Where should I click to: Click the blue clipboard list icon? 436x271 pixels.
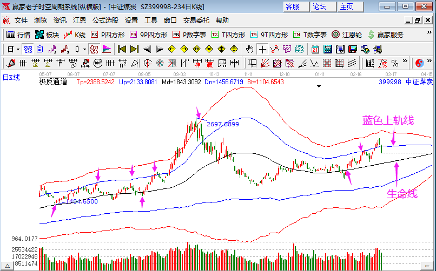pyautogui.click(x=40, y=49)
